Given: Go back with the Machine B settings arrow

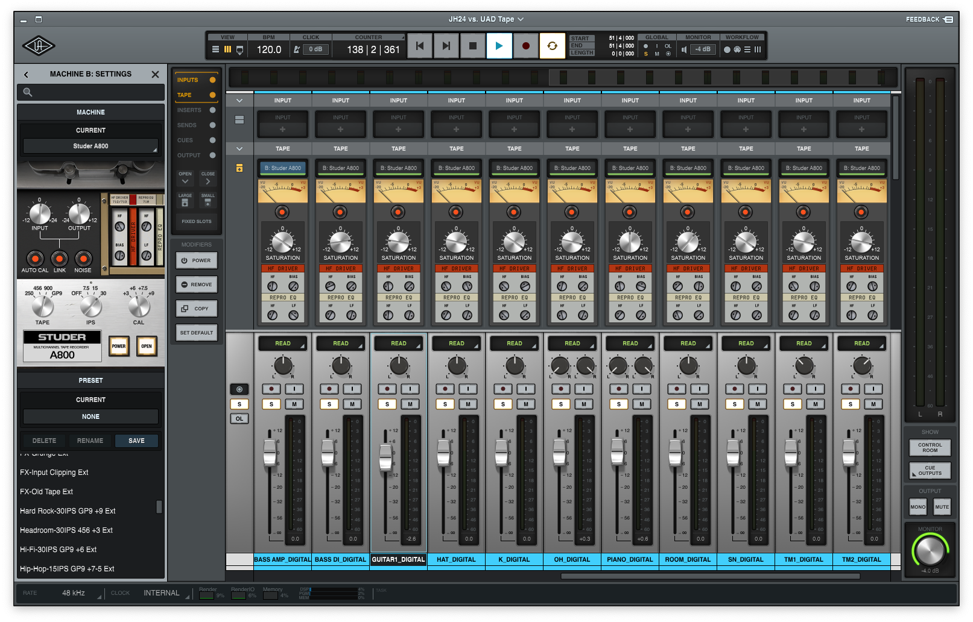Looking at the screenshot, I should (26, 75).
